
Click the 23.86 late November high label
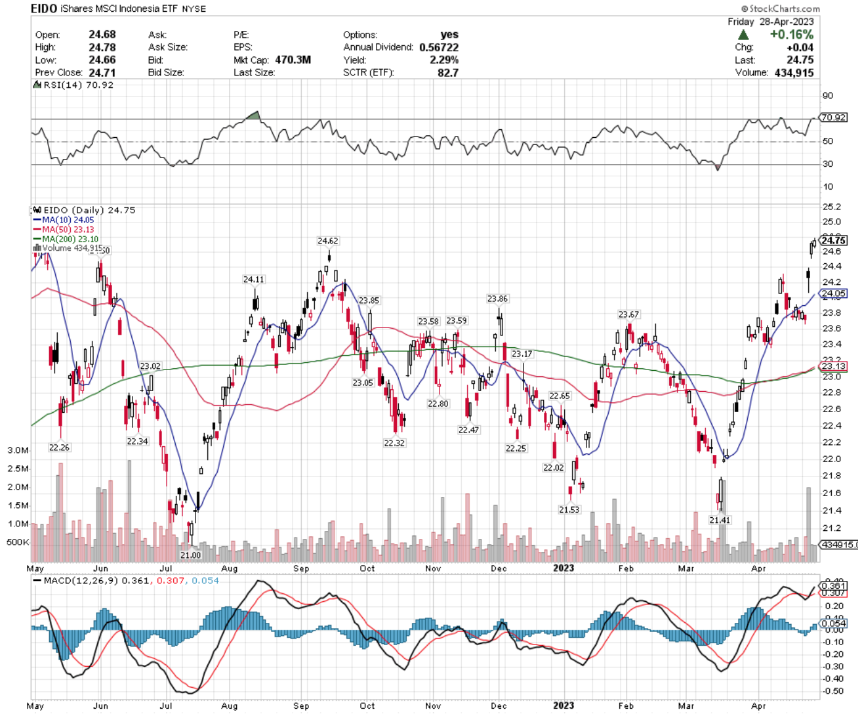tap(498, 299)
